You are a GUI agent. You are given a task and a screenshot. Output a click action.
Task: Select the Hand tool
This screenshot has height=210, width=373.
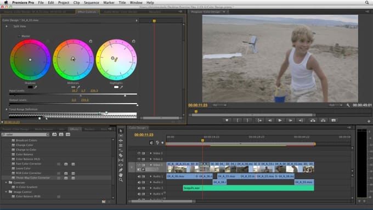click(121, 175)
